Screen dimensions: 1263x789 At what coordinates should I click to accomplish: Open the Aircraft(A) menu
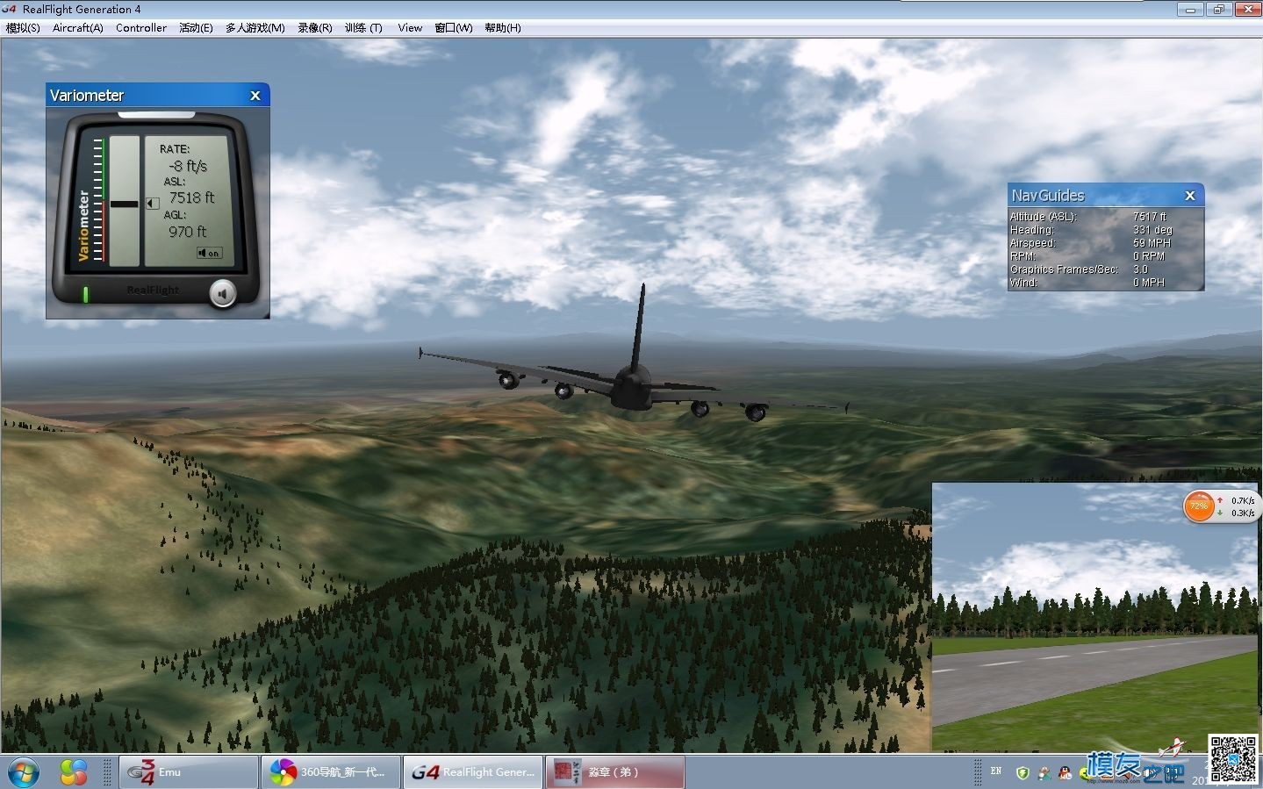[78, 27]
